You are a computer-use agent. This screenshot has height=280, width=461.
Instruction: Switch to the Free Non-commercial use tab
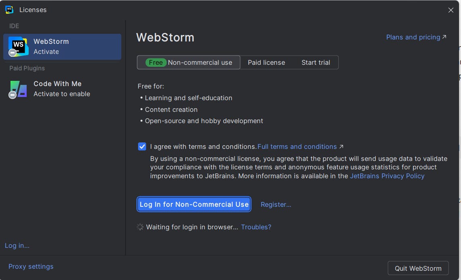point(189,62)
